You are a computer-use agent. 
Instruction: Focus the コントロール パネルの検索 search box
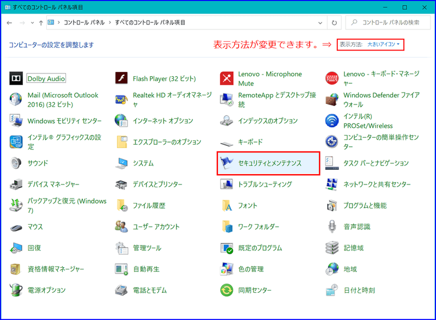coord(388,22)
